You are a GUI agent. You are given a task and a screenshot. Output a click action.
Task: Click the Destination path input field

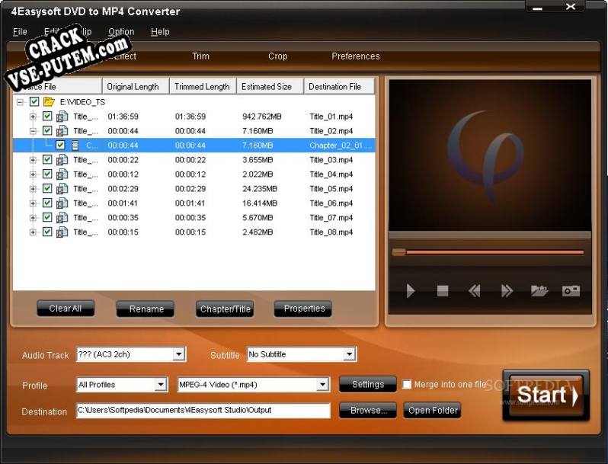(x=203, y=410)
